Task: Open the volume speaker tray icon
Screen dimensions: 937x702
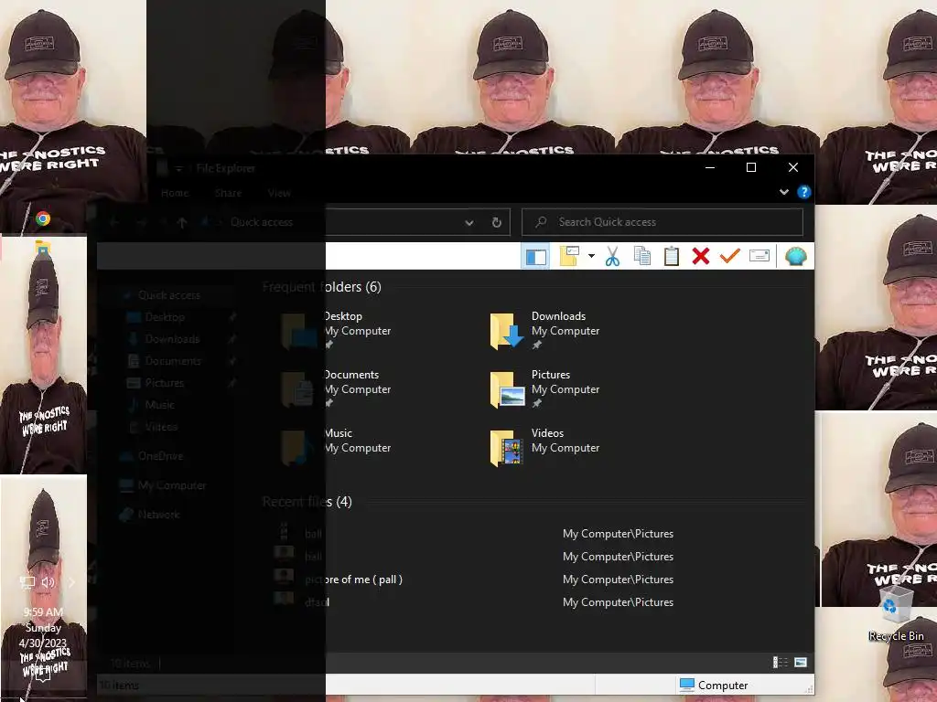Action: [x=48, y=582]
